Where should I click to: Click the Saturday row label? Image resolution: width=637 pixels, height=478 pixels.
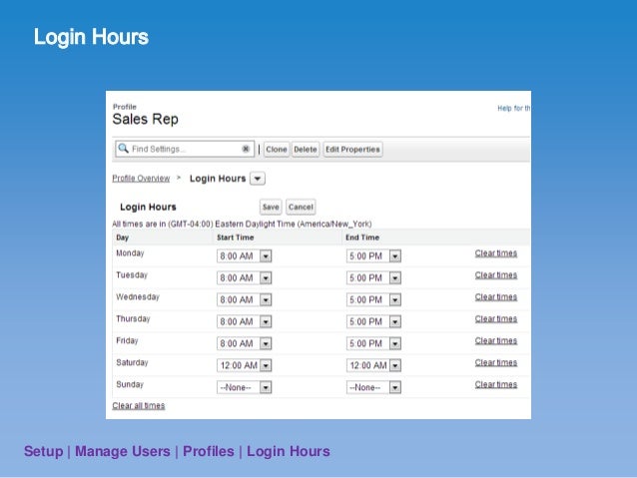point(132,362)
